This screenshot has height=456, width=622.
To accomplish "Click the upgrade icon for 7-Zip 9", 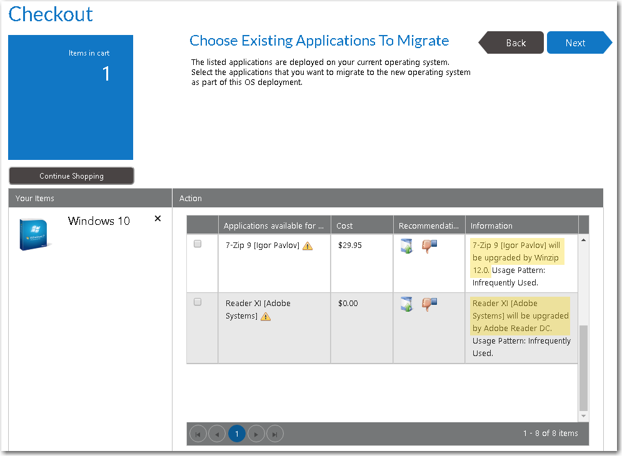I will [406, 246].
